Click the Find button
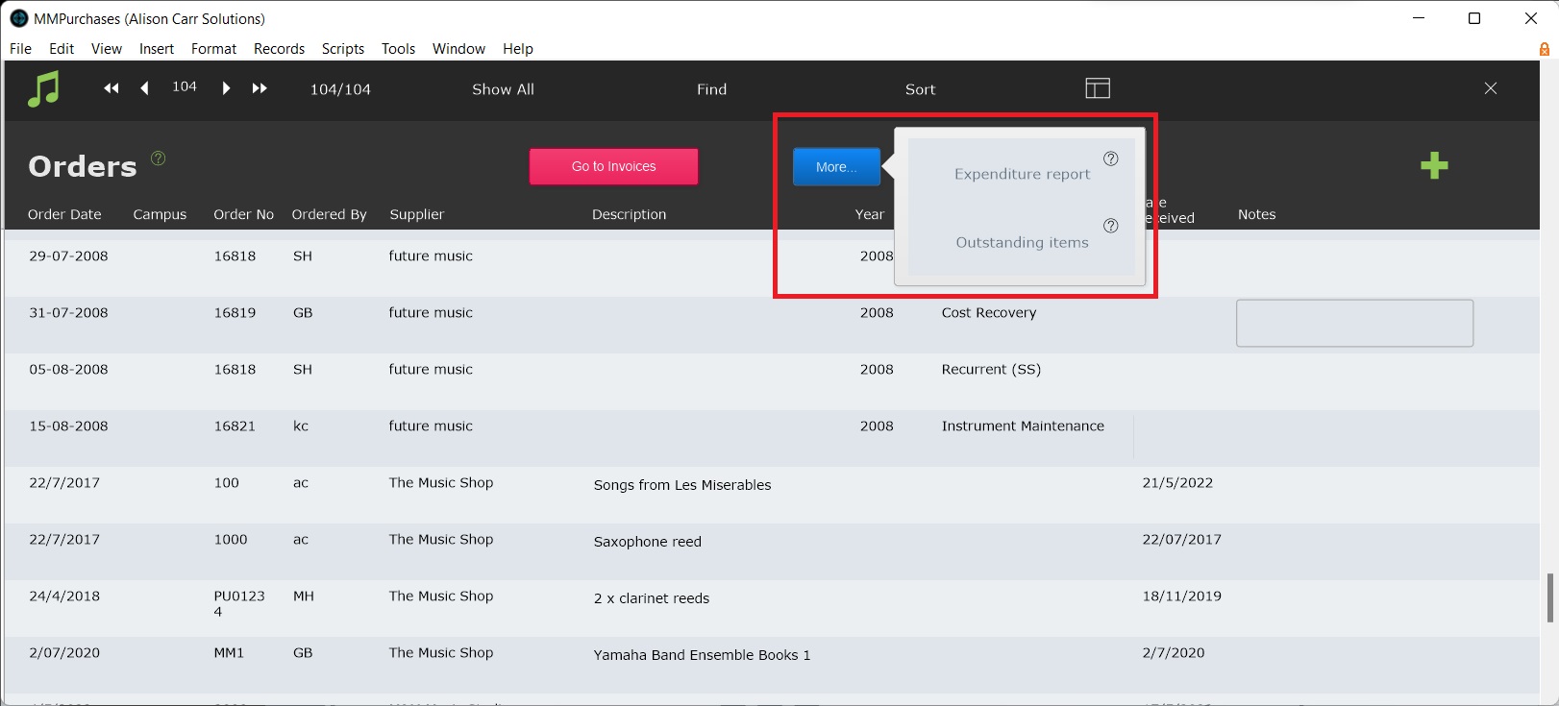1559x706 pixels. click(711, 89)
